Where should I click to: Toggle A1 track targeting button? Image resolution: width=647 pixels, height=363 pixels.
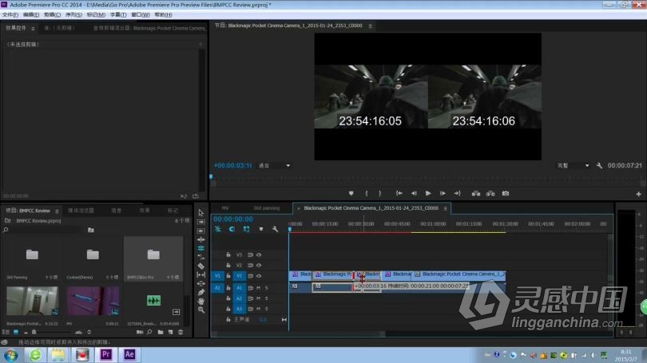tap(240, 288)
